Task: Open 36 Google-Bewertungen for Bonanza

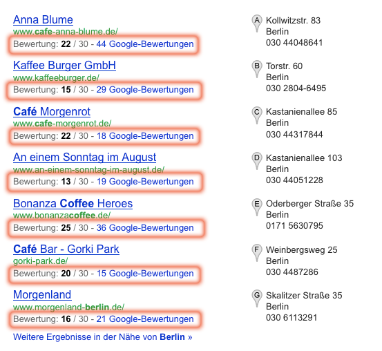Action: point(145,228)
